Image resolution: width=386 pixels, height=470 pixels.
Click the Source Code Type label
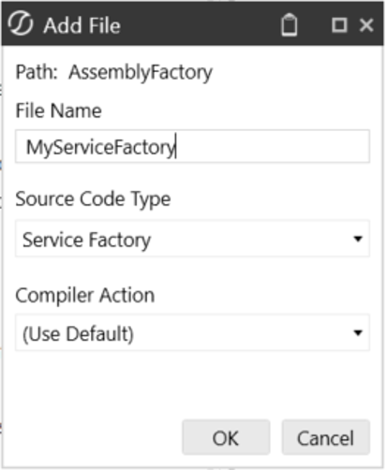click(93, 199)
